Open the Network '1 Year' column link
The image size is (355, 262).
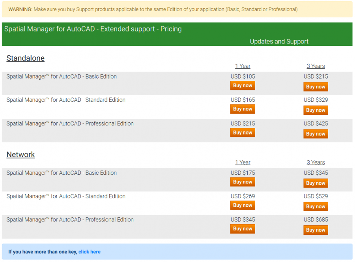tap(243, 162)
